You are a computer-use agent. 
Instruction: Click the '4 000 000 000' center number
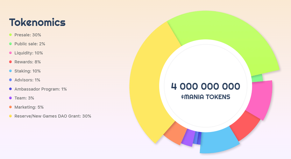pos(205,86)
